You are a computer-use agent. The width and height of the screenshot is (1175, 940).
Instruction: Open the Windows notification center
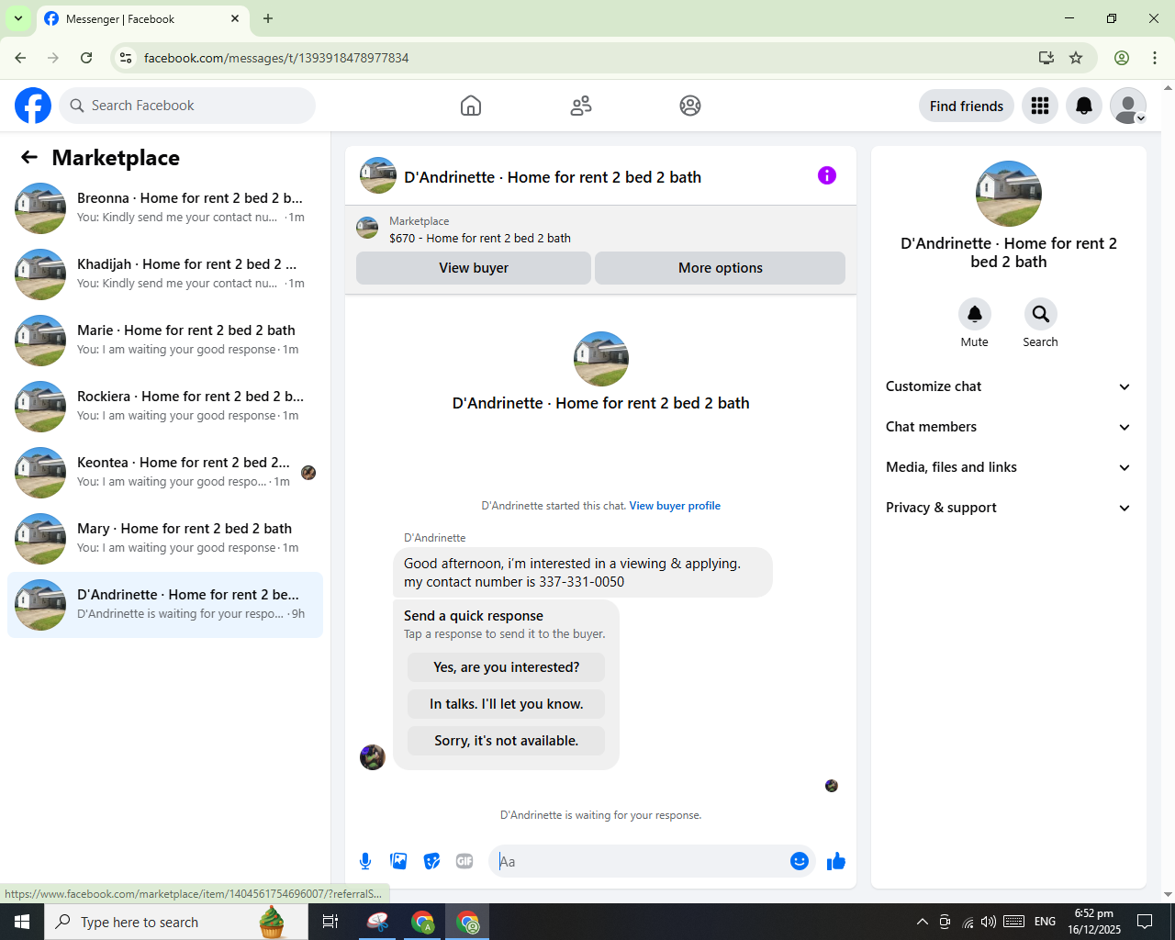click(1145, 922)
